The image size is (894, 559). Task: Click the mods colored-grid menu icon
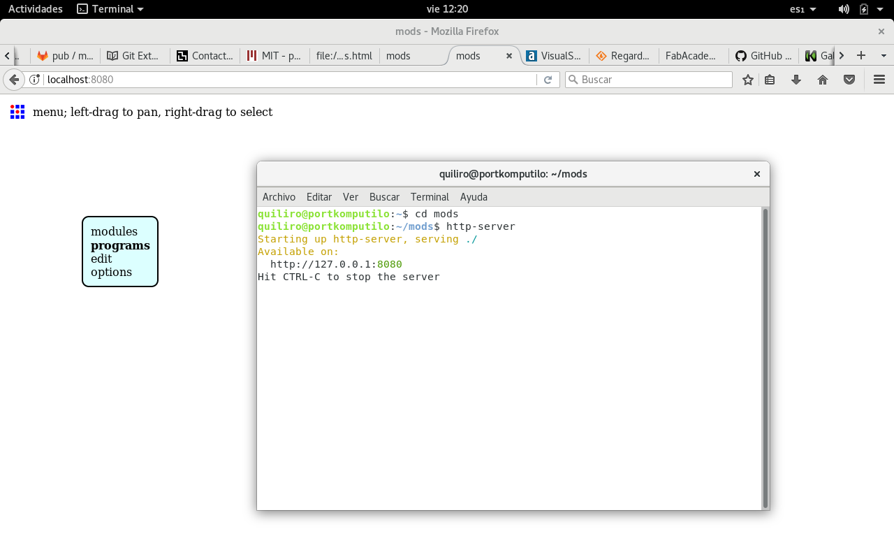[x=17, y=112]
